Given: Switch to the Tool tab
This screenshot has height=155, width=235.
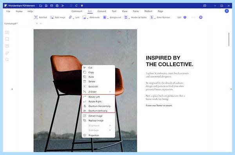Looking at the screenshot, I should (x=114, y=11).
